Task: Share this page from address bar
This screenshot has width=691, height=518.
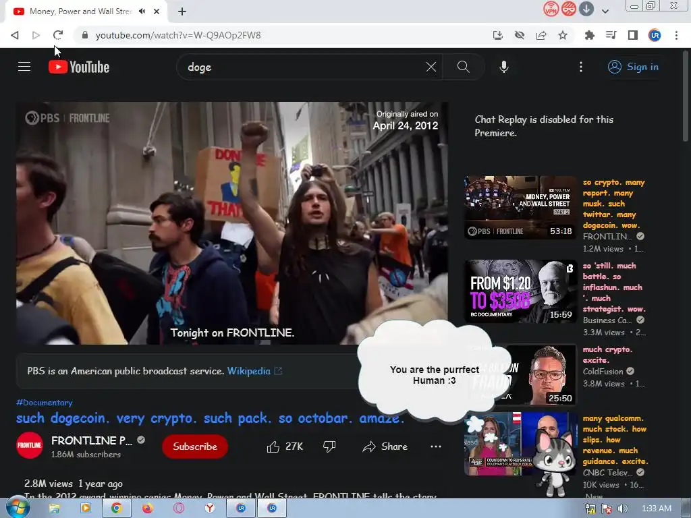Action: 541,35
